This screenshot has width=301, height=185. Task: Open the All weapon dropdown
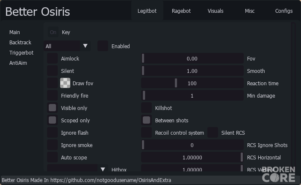click(x=67, y=46)
